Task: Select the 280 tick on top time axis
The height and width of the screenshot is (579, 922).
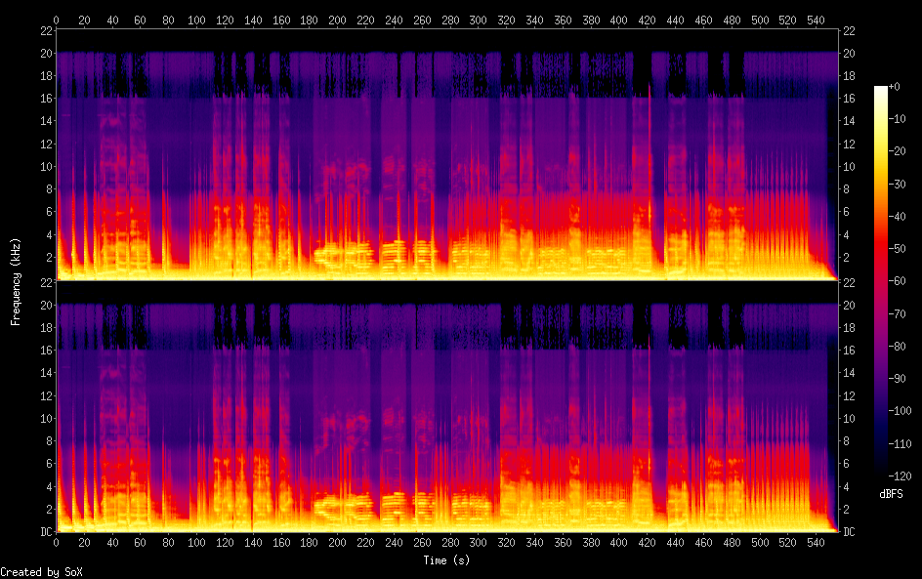Action: [x=451, y=20]
